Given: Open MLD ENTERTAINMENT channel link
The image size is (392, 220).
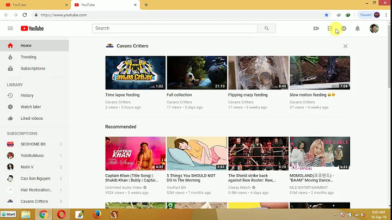Looking at the screenshot, I should pyautogui.click(x=309, y=187).
